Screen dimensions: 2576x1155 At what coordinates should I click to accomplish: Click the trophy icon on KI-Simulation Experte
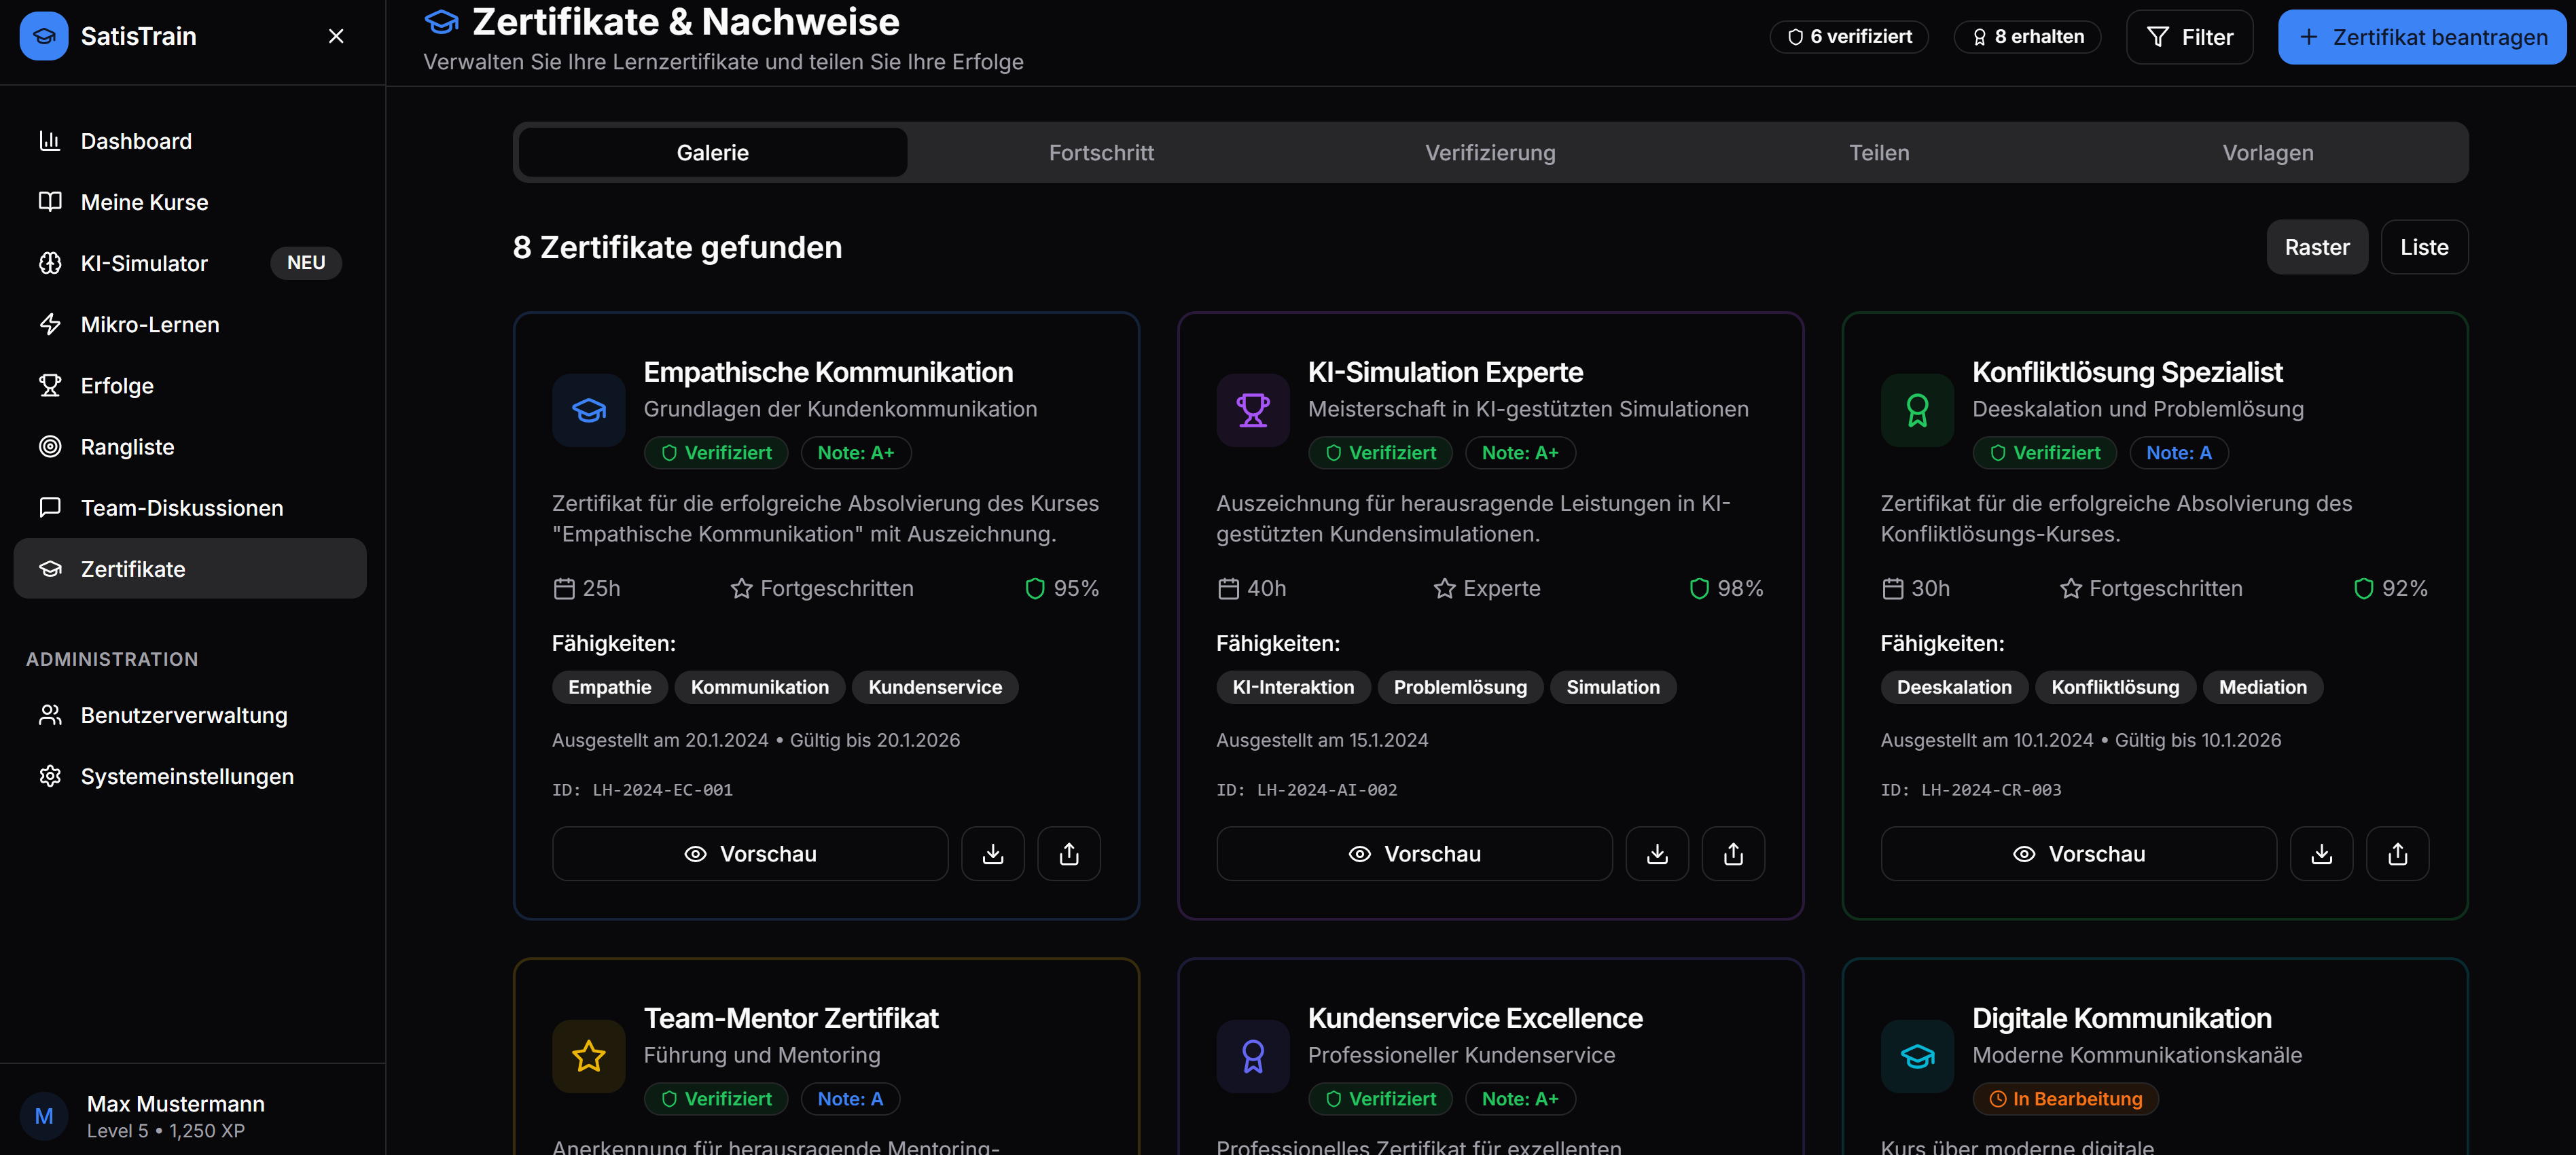pos(1253,410)
